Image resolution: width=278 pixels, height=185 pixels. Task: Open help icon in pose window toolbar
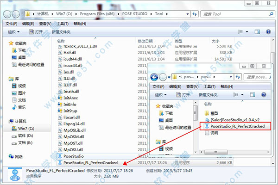pos(264,95)
